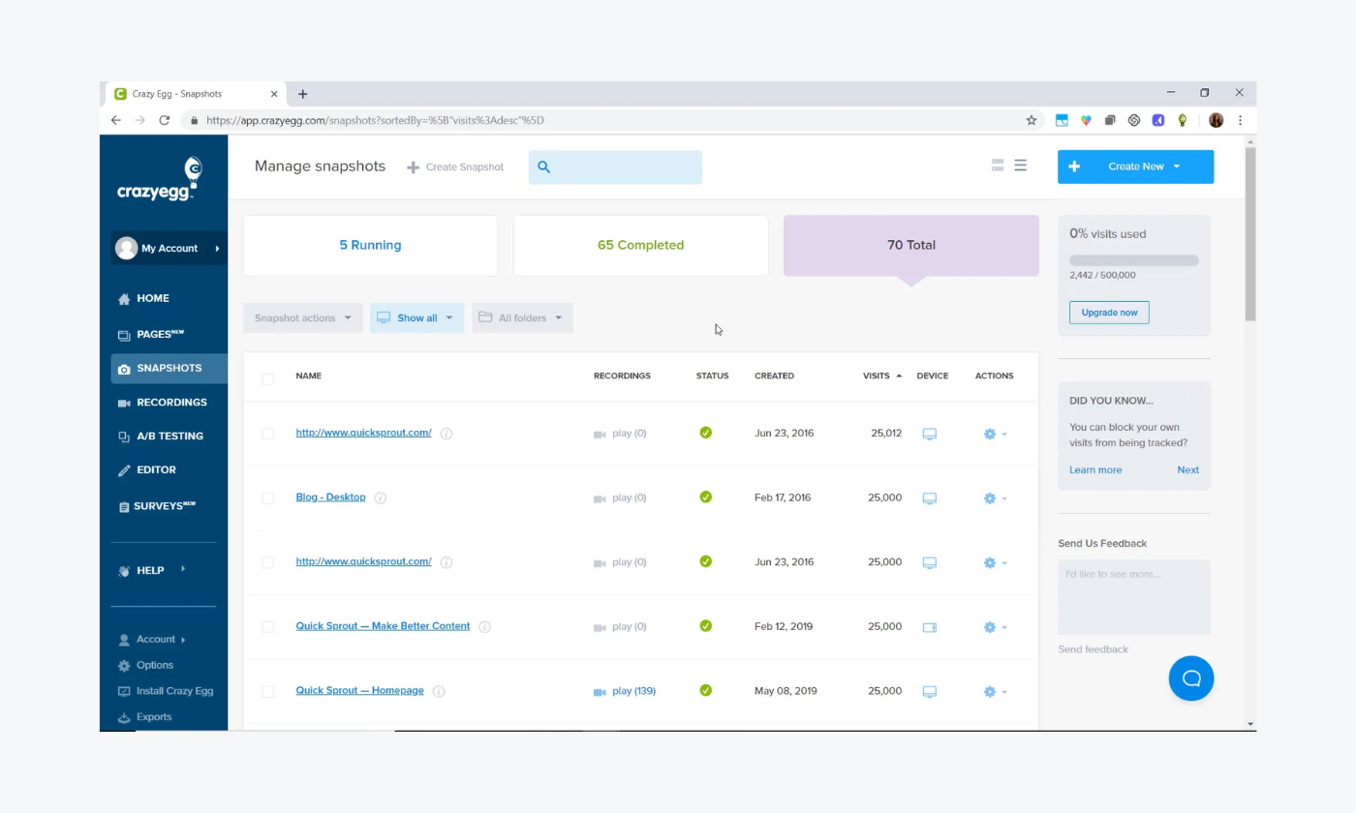The height and width of the screenshot is (813, 1356).
Task: Play the 139 recordings for Homepage
Action: point(625,691)
